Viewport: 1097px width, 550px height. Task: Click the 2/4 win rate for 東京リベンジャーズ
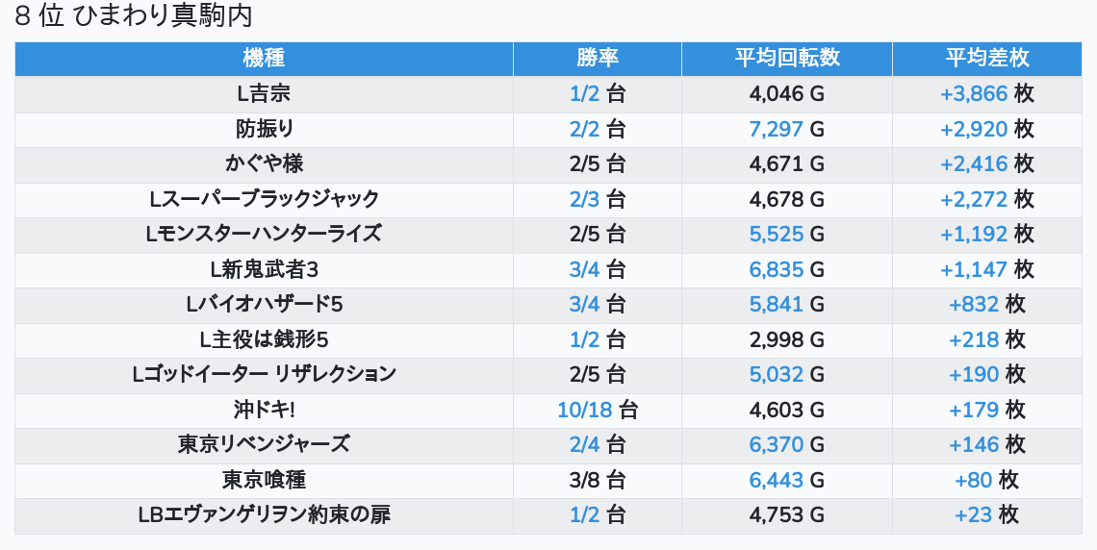pyautogui.click(x=584, y=444)
